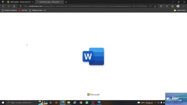Open Task View on the taskbar
187x105 pixels.
point(56,102)
